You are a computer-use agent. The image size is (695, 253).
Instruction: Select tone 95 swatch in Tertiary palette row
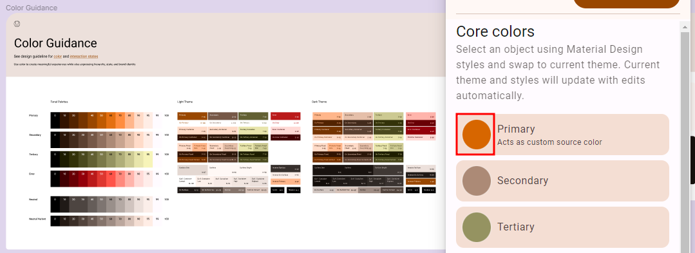[148, 160]
